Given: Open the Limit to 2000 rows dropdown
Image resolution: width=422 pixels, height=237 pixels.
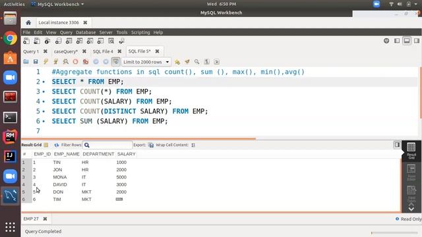Looking at the screenshot, I should pyautogui.click(x=146, y=62).
